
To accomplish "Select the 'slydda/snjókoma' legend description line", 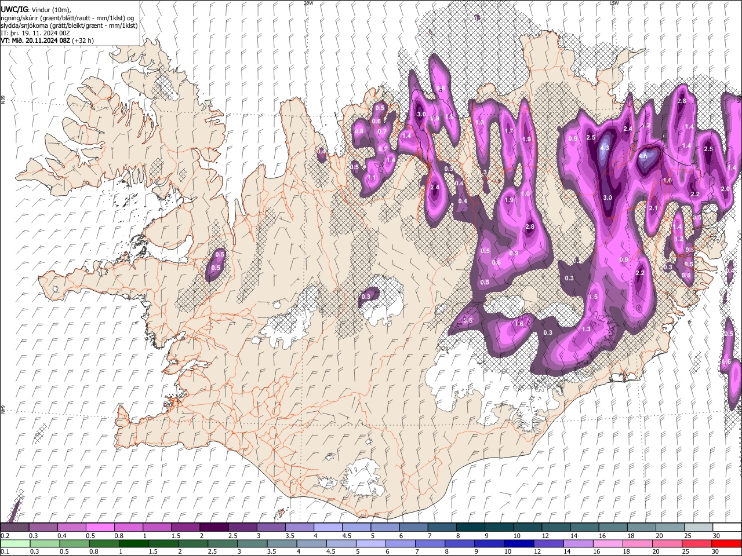I will 69,25.
